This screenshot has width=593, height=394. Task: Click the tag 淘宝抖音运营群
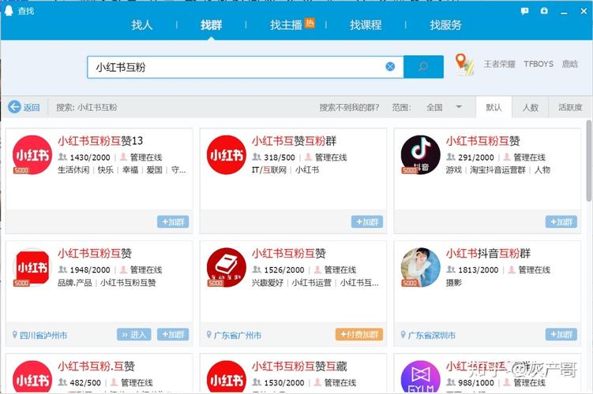click(497, 170)
